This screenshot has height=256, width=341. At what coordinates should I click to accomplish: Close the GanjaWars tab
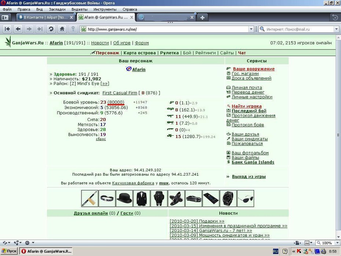tap(132, 17)
